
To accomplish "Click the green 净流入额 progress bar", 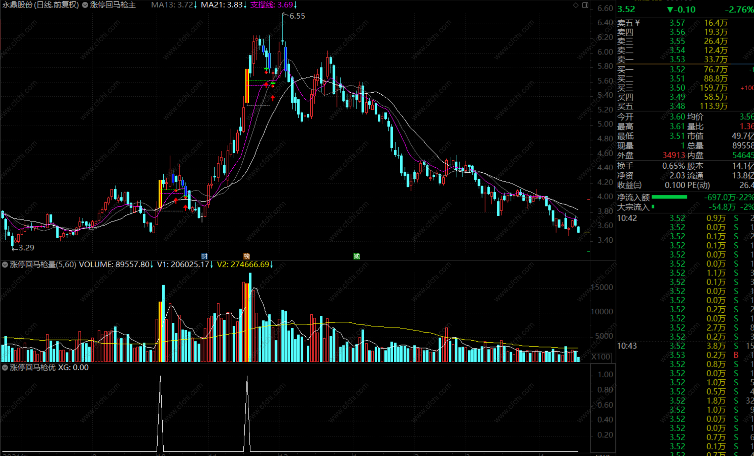I will [669, 197].
